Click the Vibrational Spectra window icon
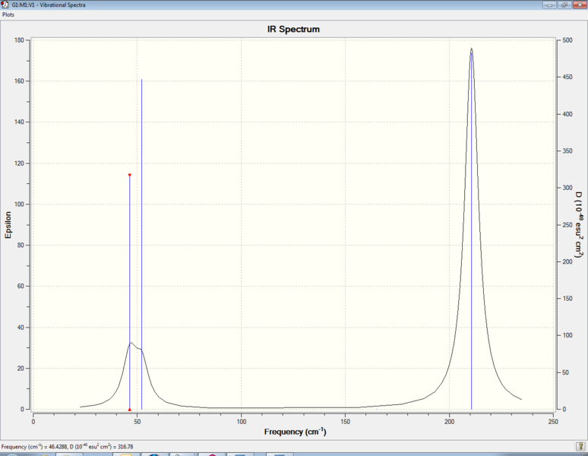 pos(5,5)
